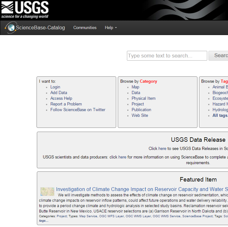Open the Hazard tag link

(x=220, y=104)
